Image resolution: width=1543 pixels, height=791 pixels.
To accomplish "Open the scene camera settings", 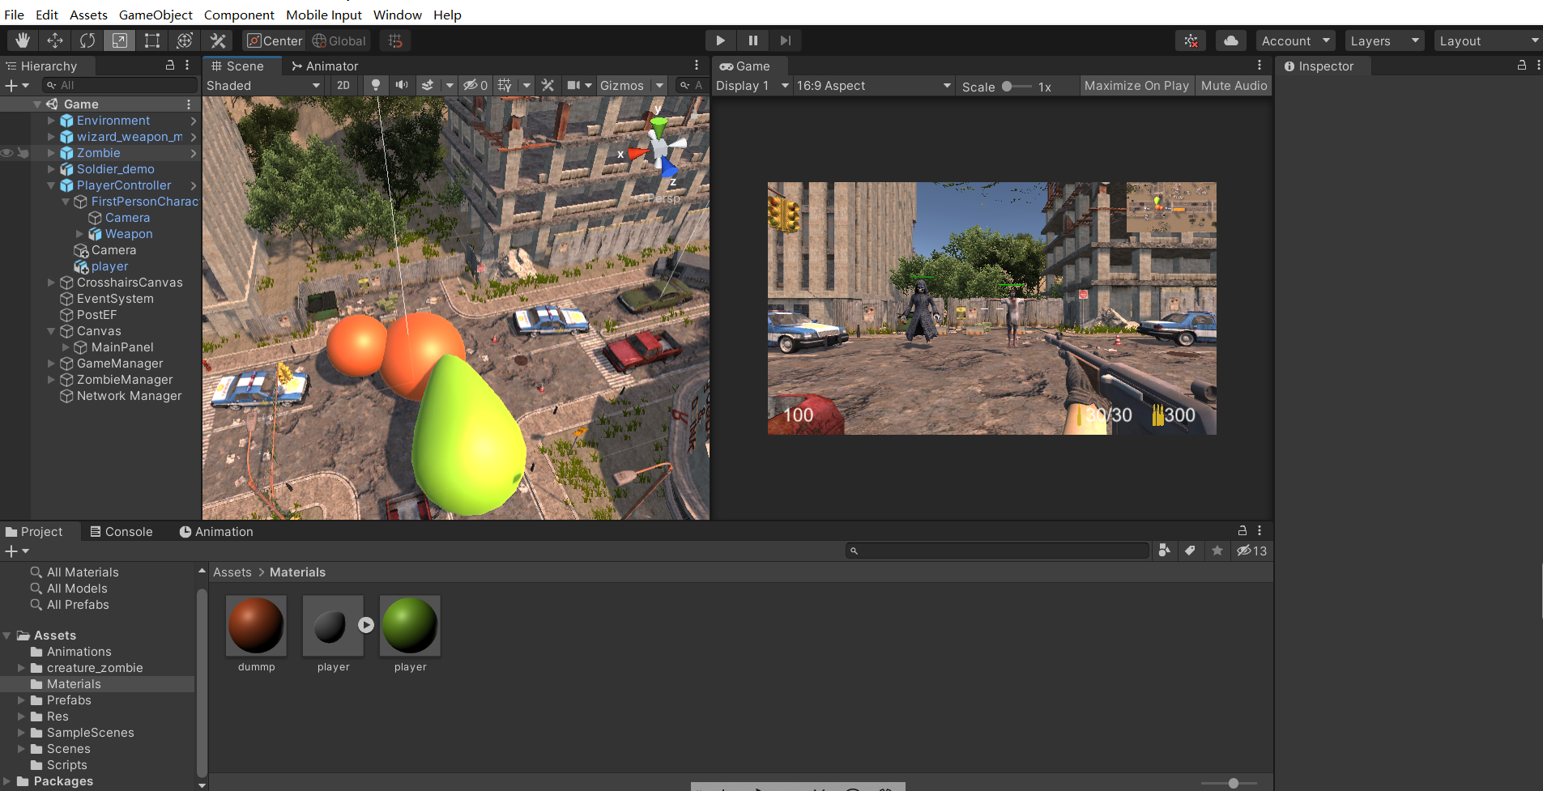I will (573, 85).
